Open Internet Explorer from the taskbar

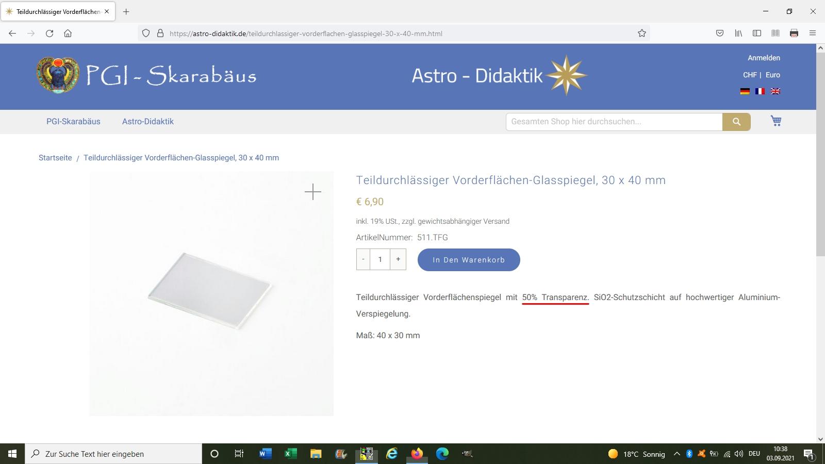[x=392, y=454]
